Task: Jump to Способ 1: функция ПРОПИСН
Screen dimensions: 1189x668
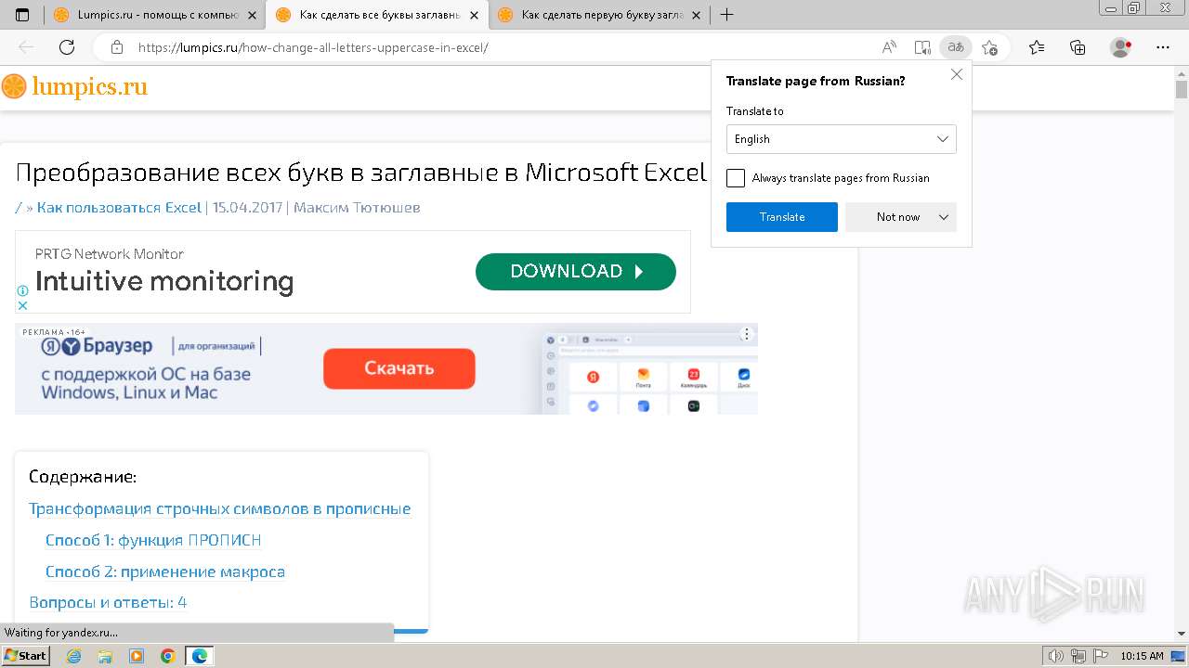Action: point(153,541)
